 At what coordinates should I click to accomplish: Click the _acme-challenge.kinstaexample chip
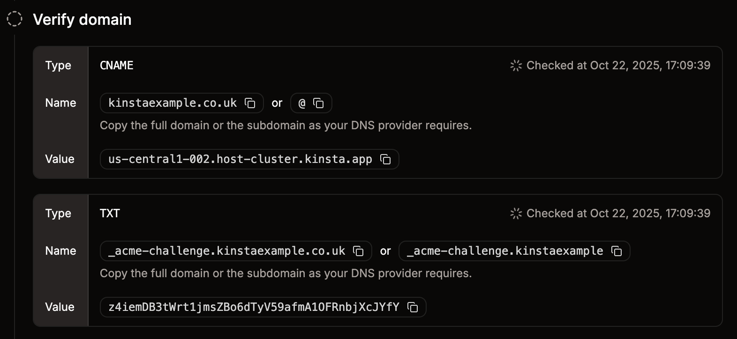click(505, 251)
